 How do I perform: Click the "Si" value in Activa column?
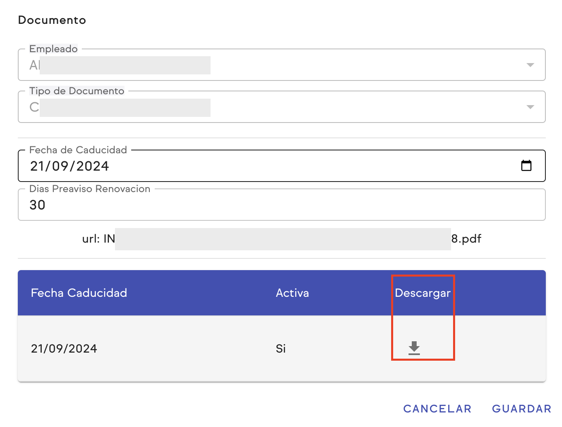point(281,349)
